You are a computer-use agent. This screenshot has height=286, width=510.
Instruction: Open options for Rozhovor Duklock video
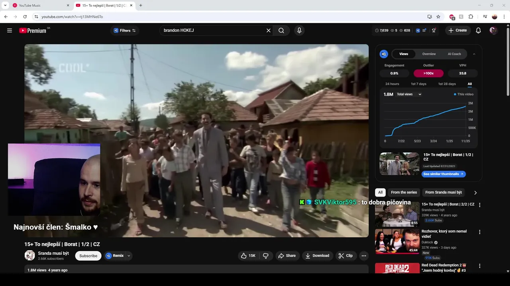pos(480,232)
